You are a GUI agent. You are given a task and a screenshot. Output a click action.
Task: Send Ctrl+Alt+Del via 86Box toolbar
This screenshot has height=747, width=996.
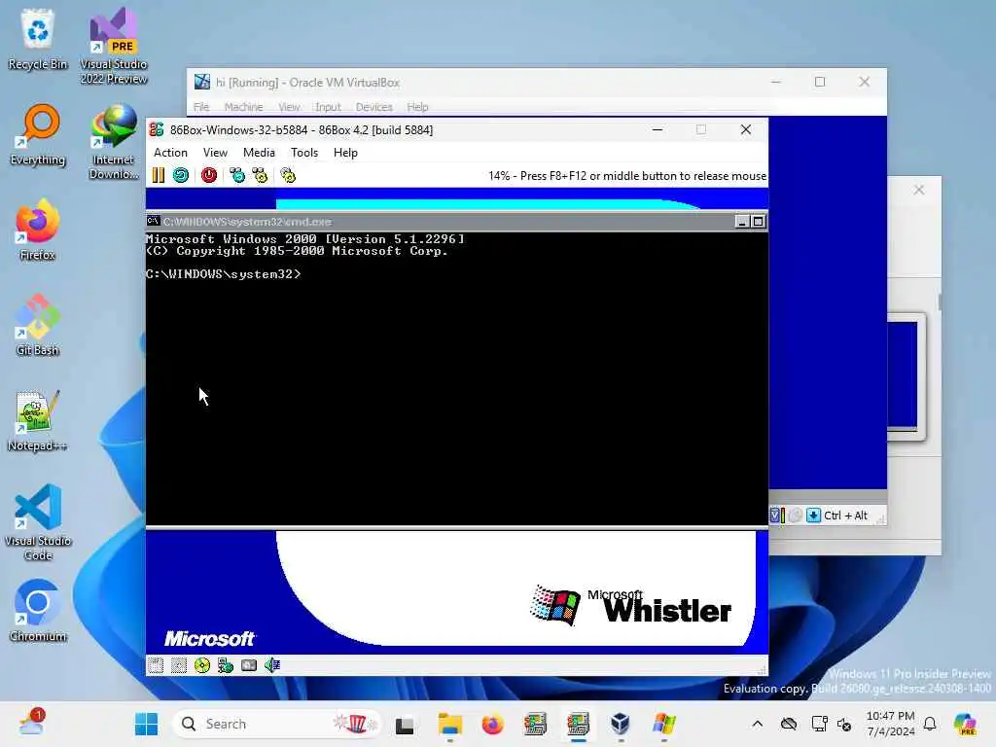tap(237, 175)
